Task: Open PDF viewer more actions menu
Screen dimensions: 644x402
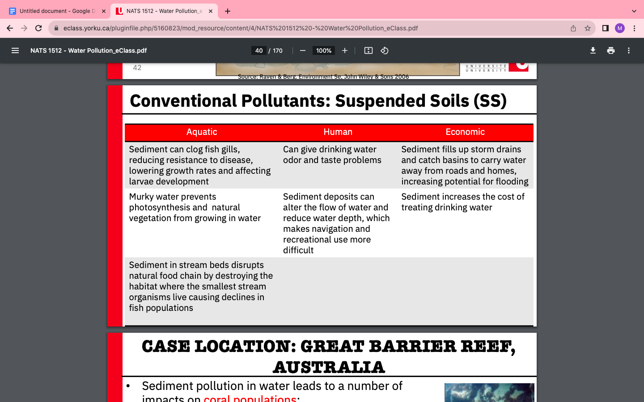Action: [629, 50]
